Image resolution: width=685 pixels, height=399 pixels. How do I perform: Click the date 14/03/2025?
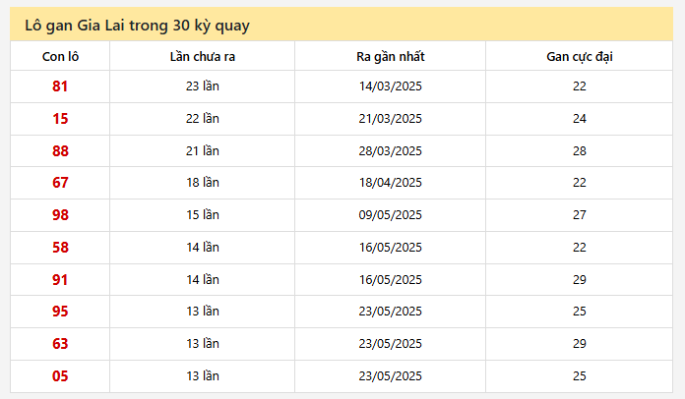coord(390,86)
